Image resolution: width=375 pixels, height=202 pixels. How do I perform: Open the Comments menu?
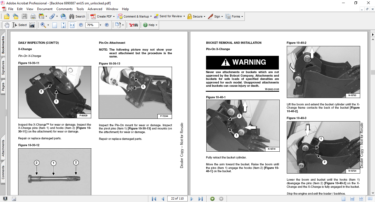(65, 9)
